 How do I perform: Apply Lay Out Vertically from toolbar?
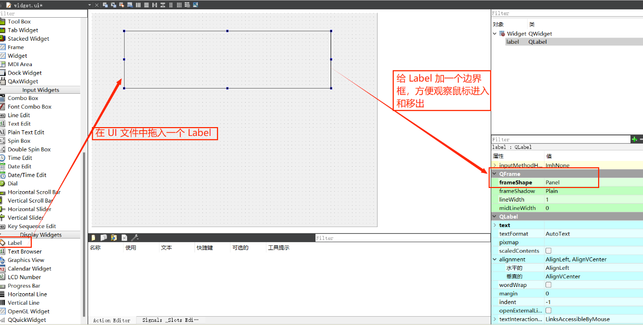coord(147,5)
